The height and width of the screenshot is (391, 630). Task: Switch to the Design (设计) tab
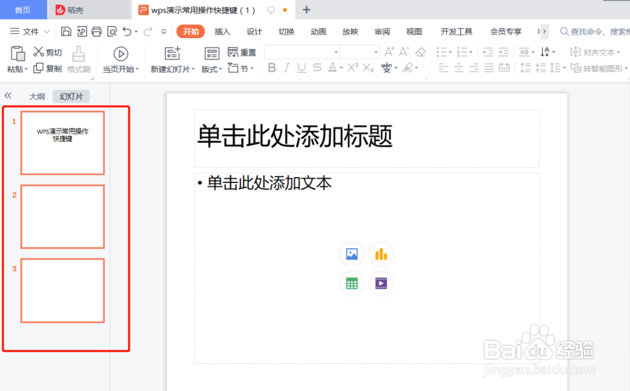coord(255,32)
